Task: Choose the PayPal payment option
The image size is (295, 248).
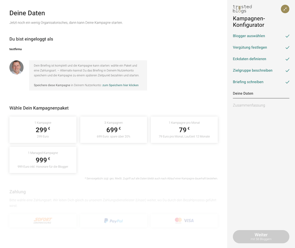Action: (114, 221)
